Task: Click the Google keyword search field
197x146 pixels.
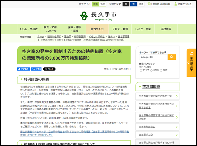Action: pyautogui.click(x=153, y=57)
